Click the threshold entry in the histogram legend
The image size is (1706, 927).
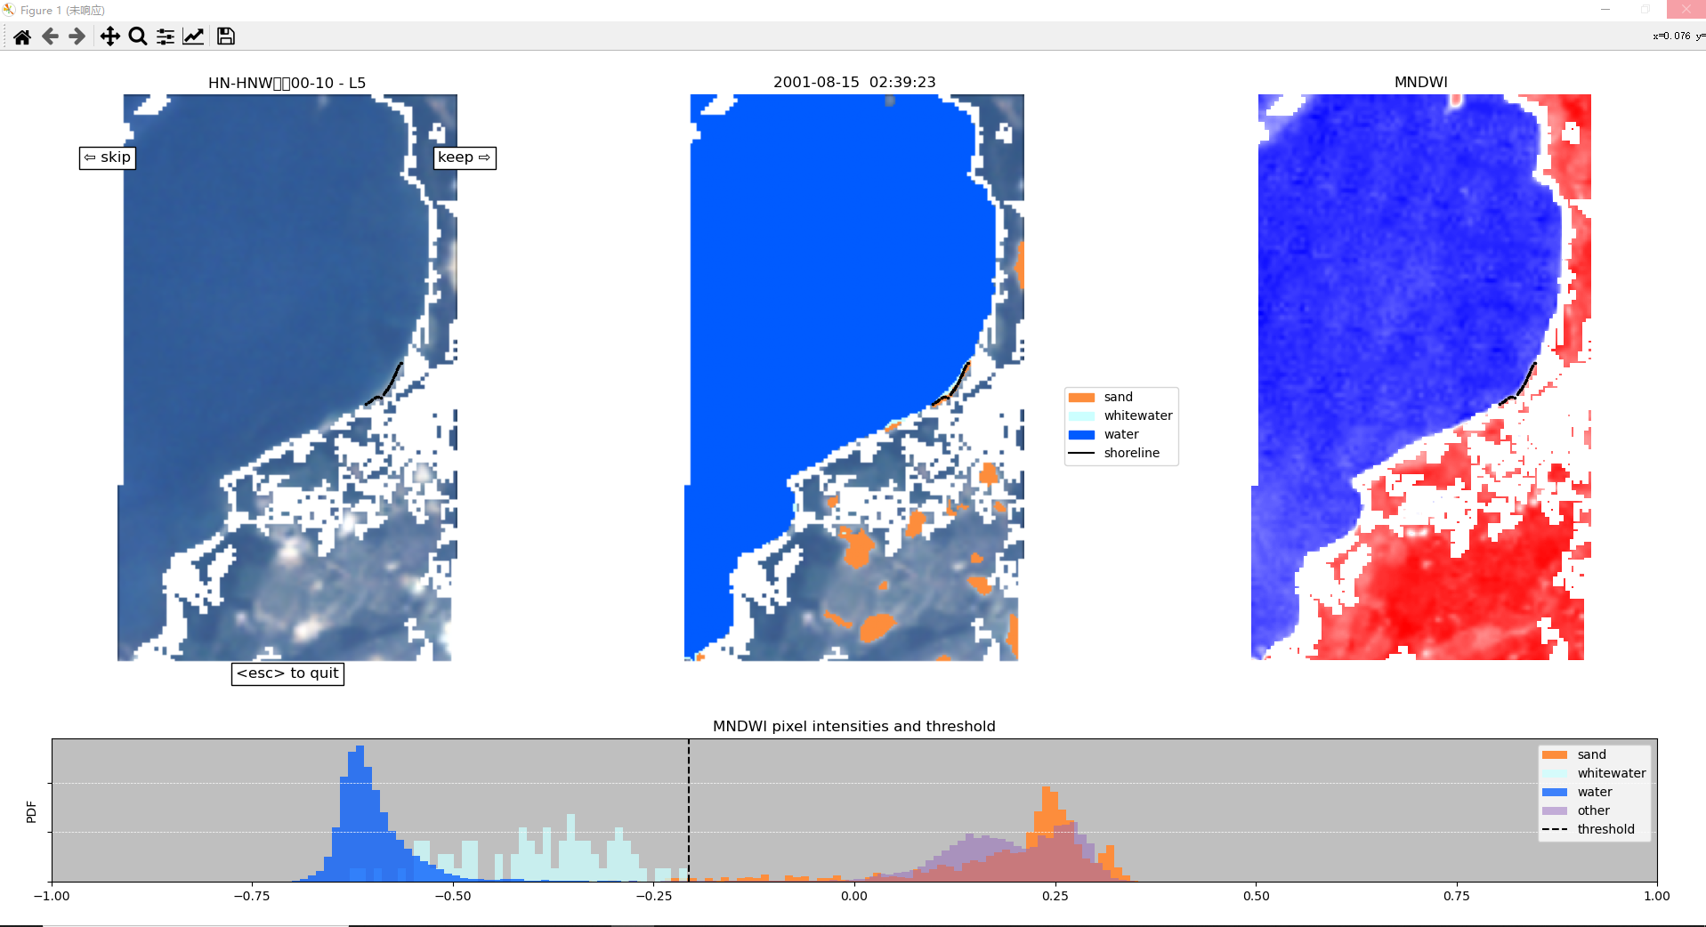coord(1605,829)
